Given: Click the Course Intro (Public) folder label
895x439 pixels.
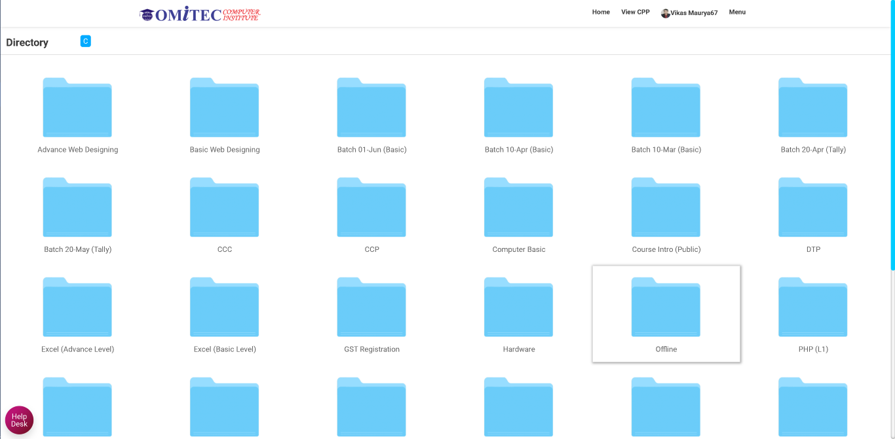Looking at the screenshot, I should click(666, 249).
